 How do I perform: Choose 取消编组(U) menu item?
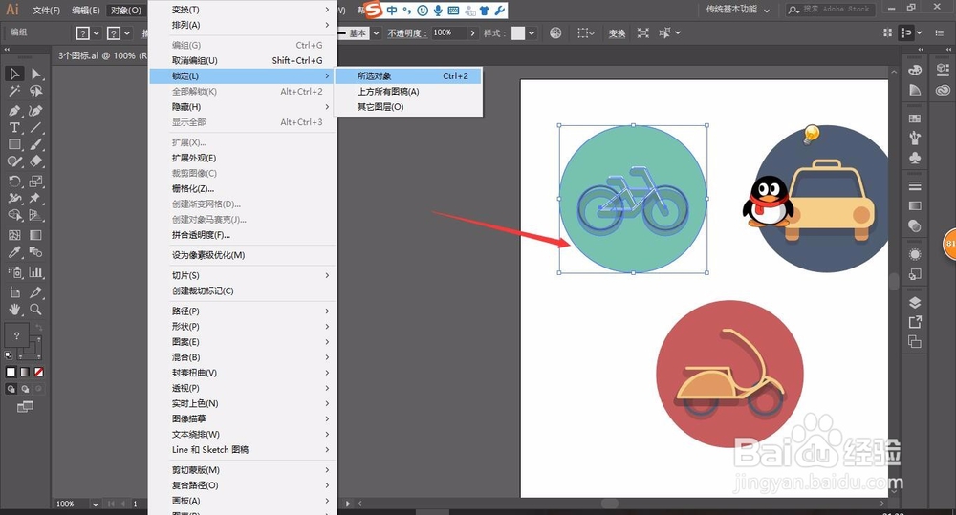243,60
